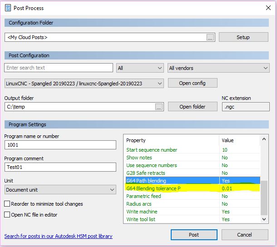This screenshot has width=277, height=247.
Task: Click the Post Process G1G2 title icon
Action: 8,8
